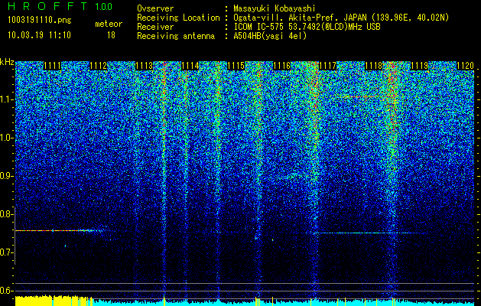This screenshot has height=306, width=481.
Task: Click the 1120 time marker
Action: 466,66
